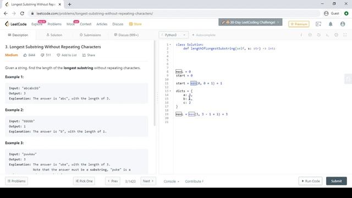352x198 pixels.
Task: Open Python3 language dropdown
Action: point(173,35)
